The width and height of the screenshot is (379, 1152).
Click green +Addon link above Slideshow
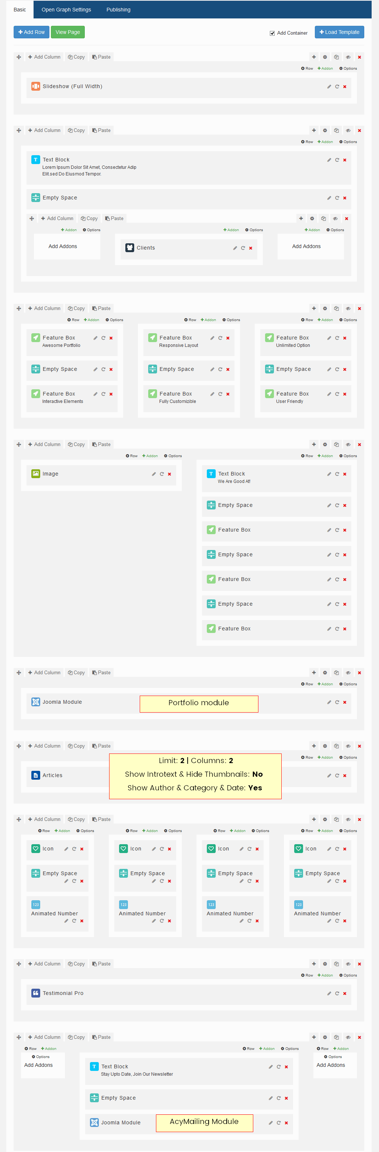[325, 69]
